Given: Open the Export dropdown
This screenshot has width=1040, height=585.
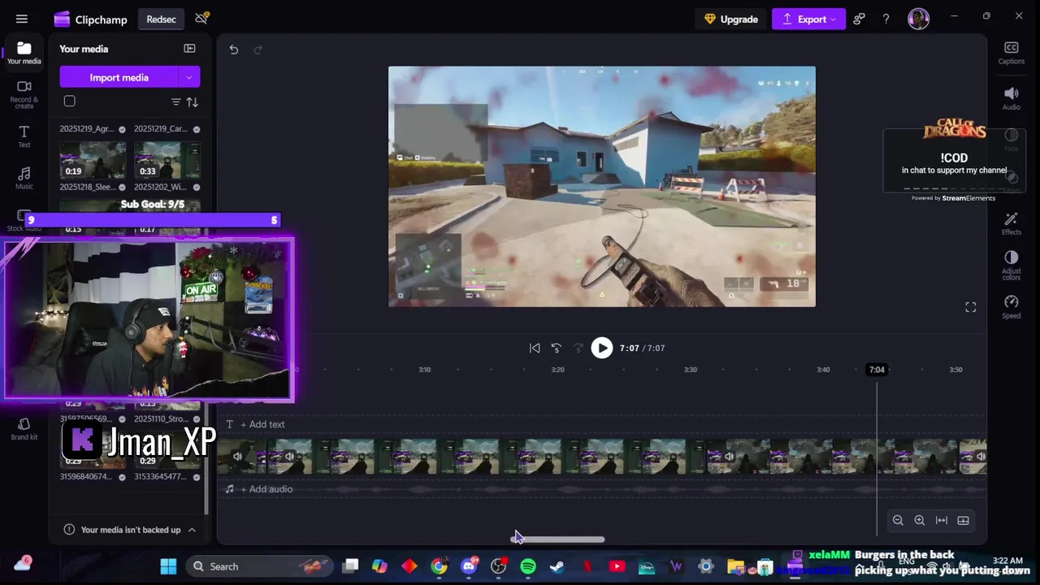Looking at the screenshot, I should pos(808,19).
